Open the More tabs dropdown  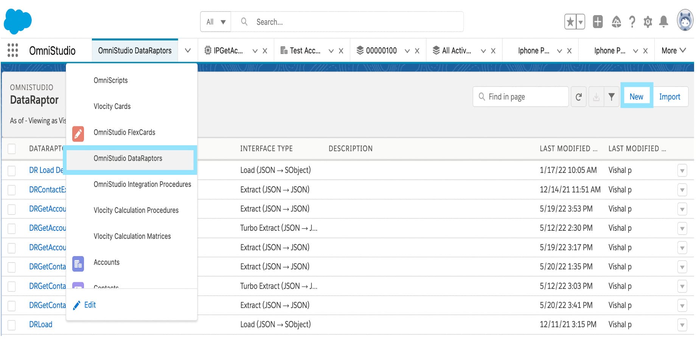click(x=674, y=50)
